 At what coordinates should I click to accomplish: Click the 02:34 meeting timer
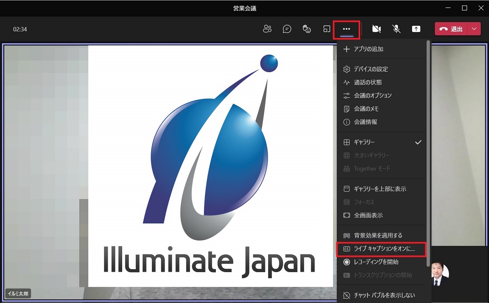pos(20,29)
